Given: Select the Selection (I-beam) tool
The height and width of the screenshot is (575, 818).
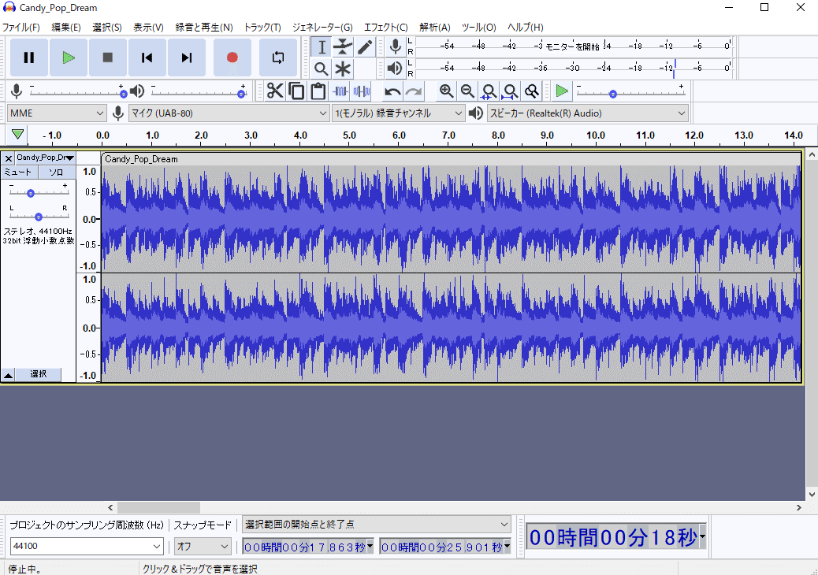Looking at the screenshot, I should pyautogui.click(x=322, y=47).
